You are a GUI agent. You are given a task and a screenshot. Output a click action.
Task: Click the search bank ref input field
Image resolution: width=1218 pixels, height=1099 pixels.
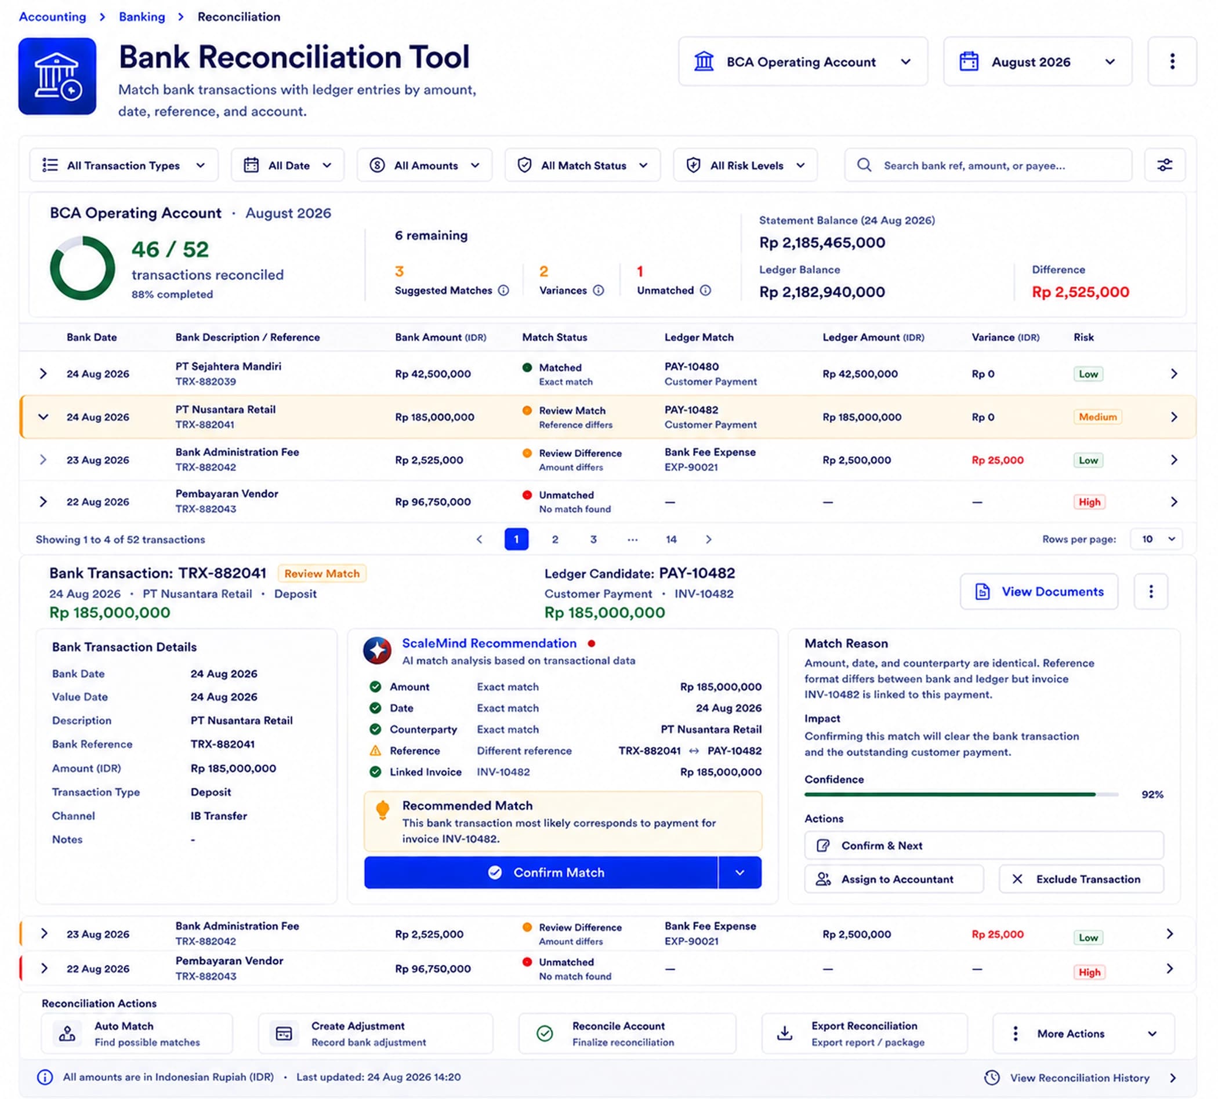click(x=988, y=165)
